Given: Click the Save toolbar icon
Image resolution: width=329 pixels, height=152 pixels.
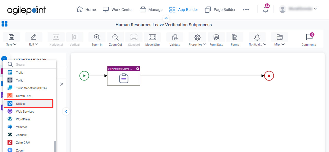Looking at the screenshot, I should (11, 37).
